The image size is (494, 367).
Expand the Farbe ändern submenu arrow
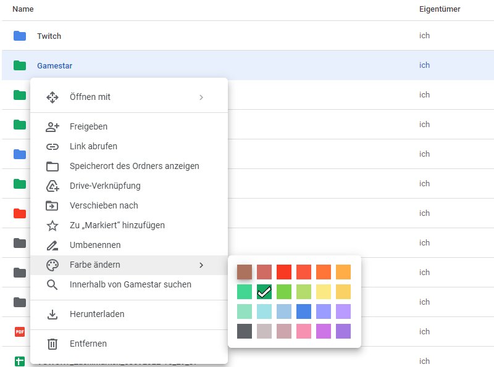click(x=201, y=265)
